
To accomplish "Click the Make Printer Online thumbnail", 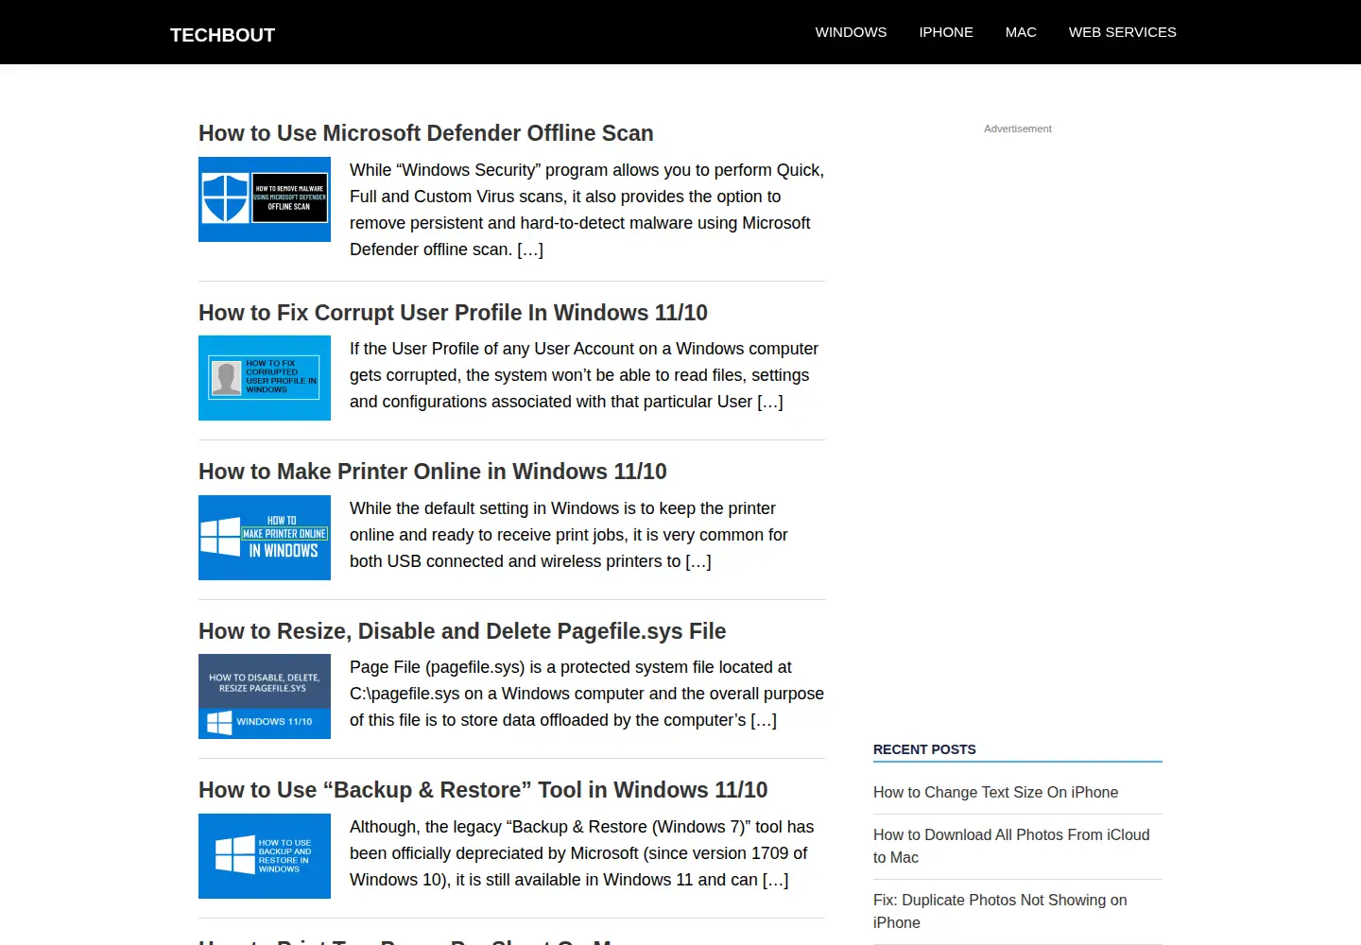I will pyautogui.click(x=265, y=538).
